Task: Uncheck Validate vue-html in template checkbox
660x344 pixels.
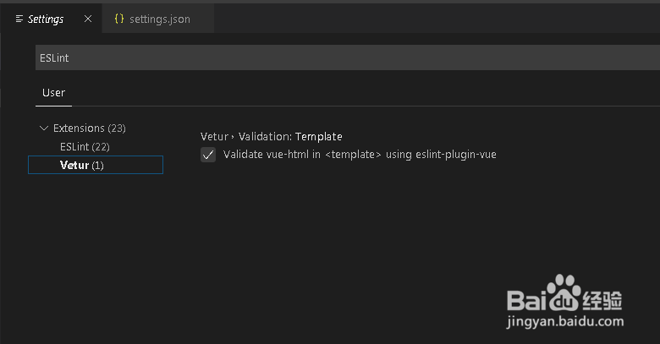Action: tap(208, 155)
